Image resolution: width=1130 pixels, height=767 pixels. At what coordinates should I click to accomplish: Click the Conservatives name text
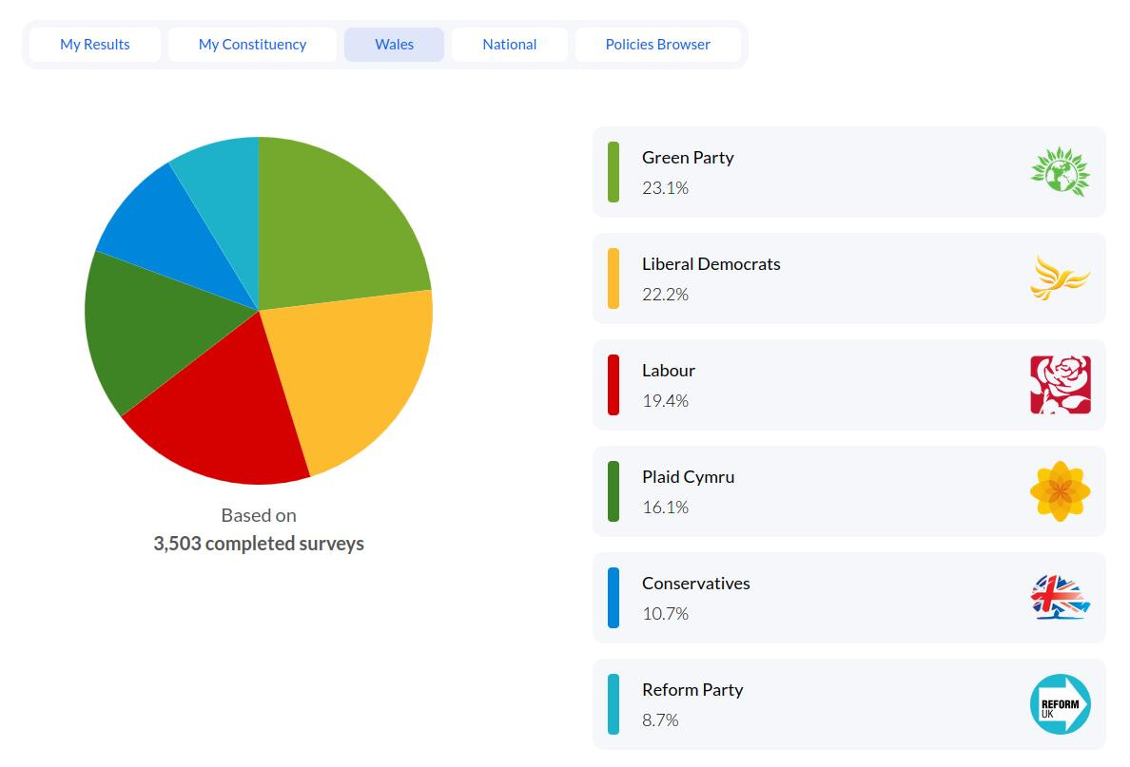(696, 584)
